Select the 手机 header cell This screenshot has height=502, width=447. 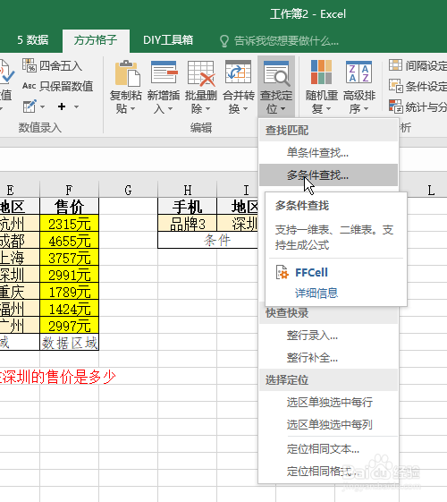[188, 206]
